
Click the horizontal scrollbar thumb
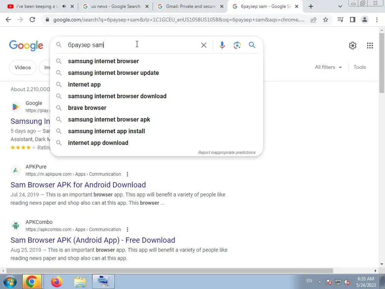[170, 271]
